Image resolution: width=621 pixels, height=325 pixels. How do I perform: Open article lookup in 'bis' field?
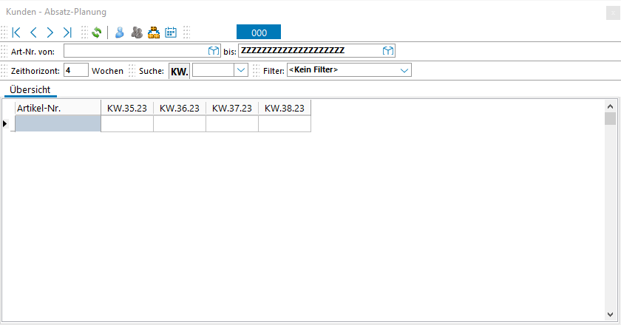387,51
